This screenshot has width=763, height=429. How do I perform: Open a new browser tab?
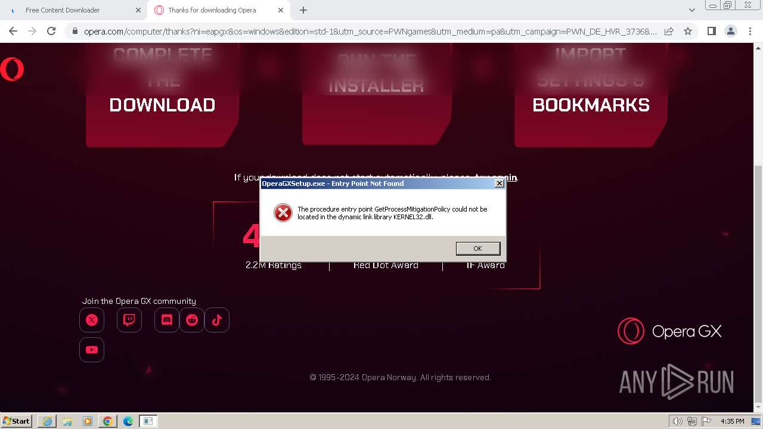[x=303, y=10]
